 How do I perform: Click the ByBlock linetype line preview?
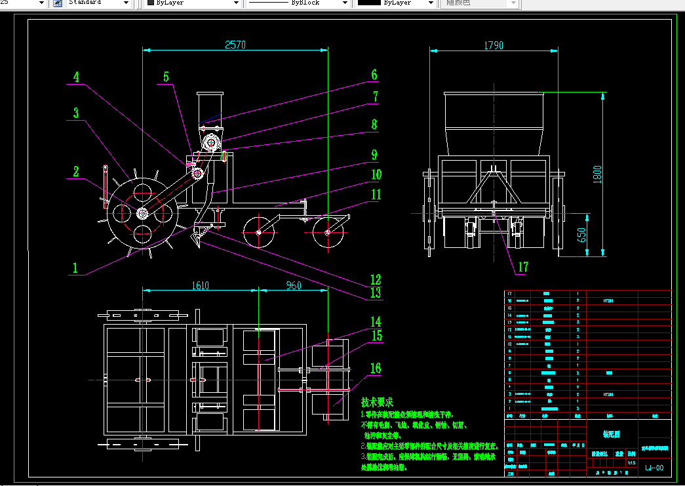pos(268,3)
